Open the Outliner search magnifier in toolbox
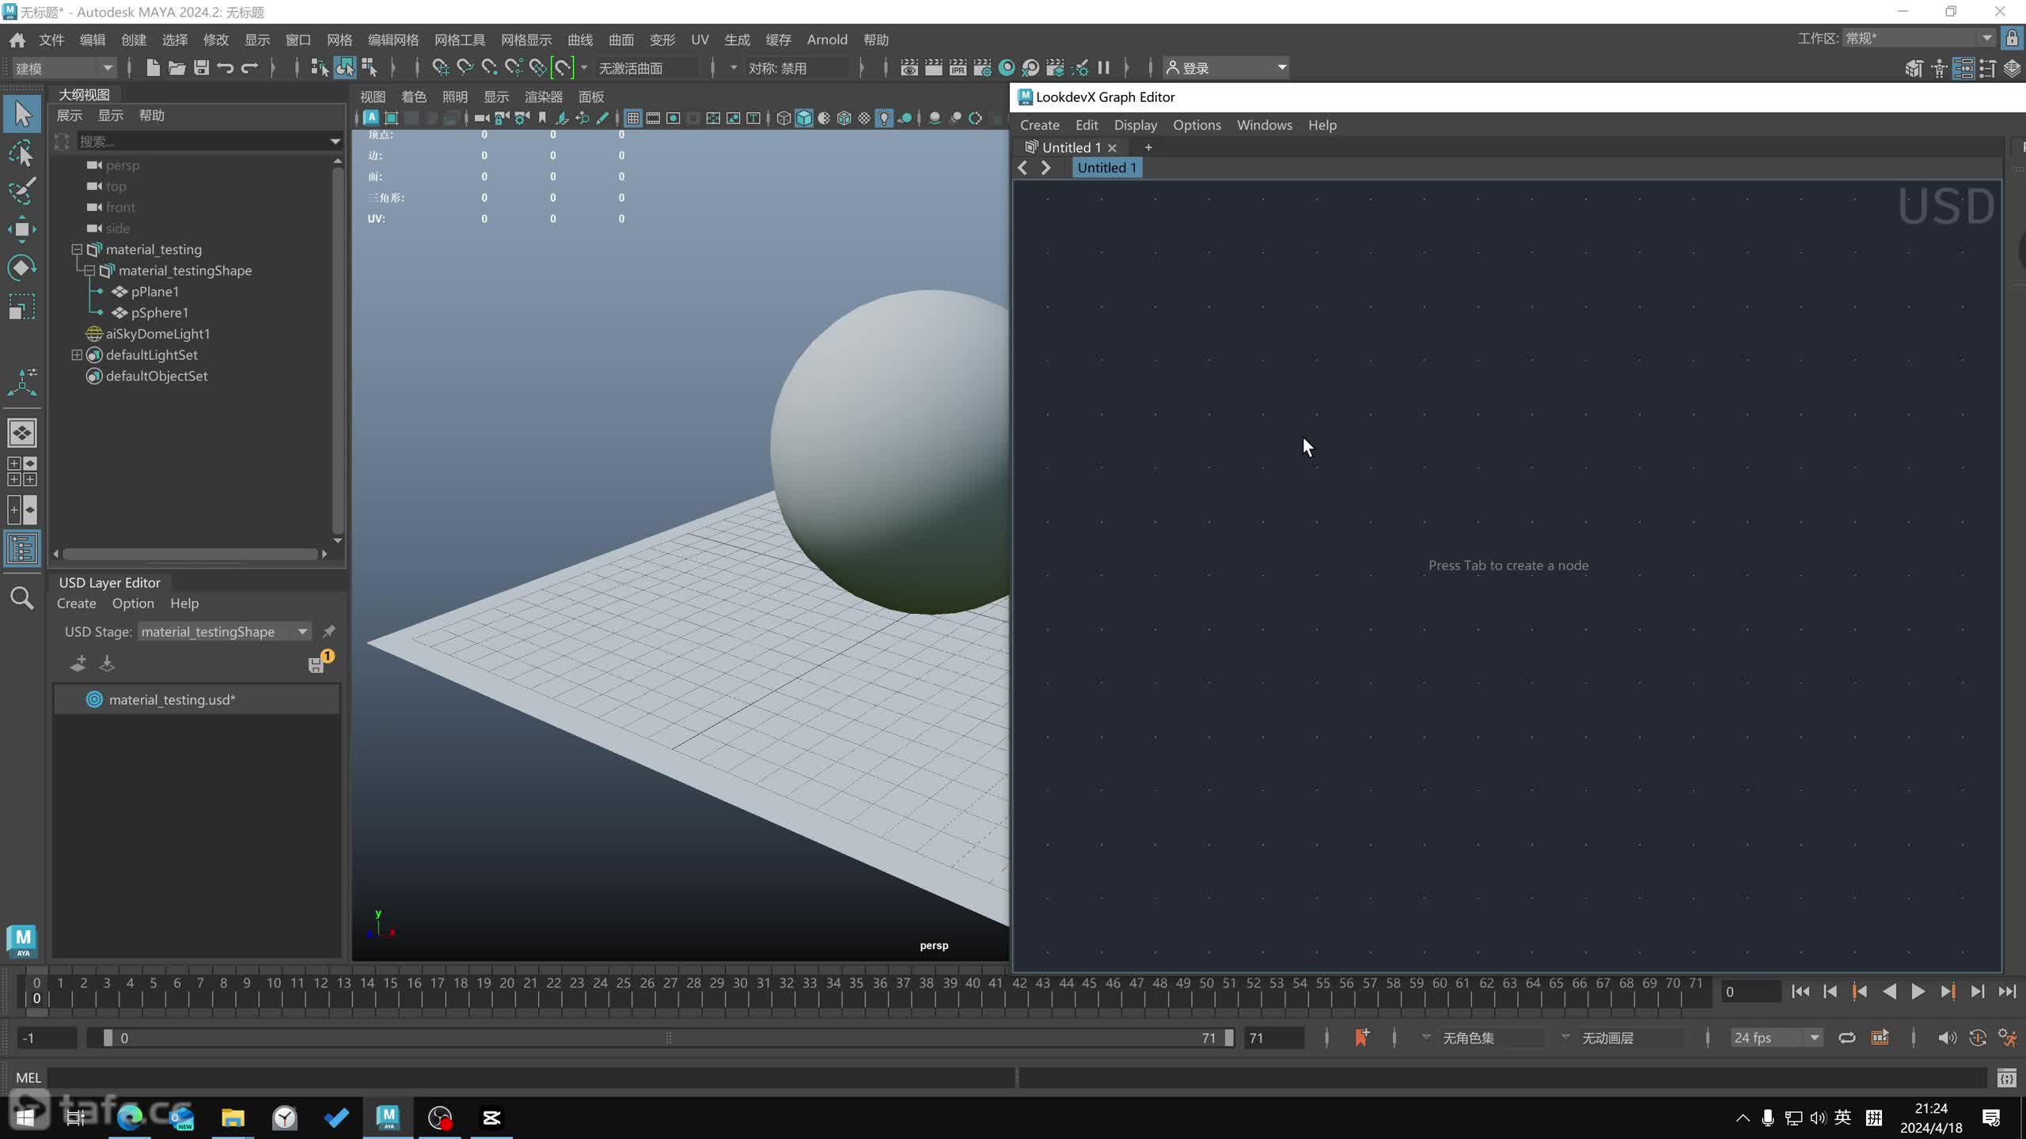Viewport: 2026px width, 1139px height. click(x=22, y=598)
